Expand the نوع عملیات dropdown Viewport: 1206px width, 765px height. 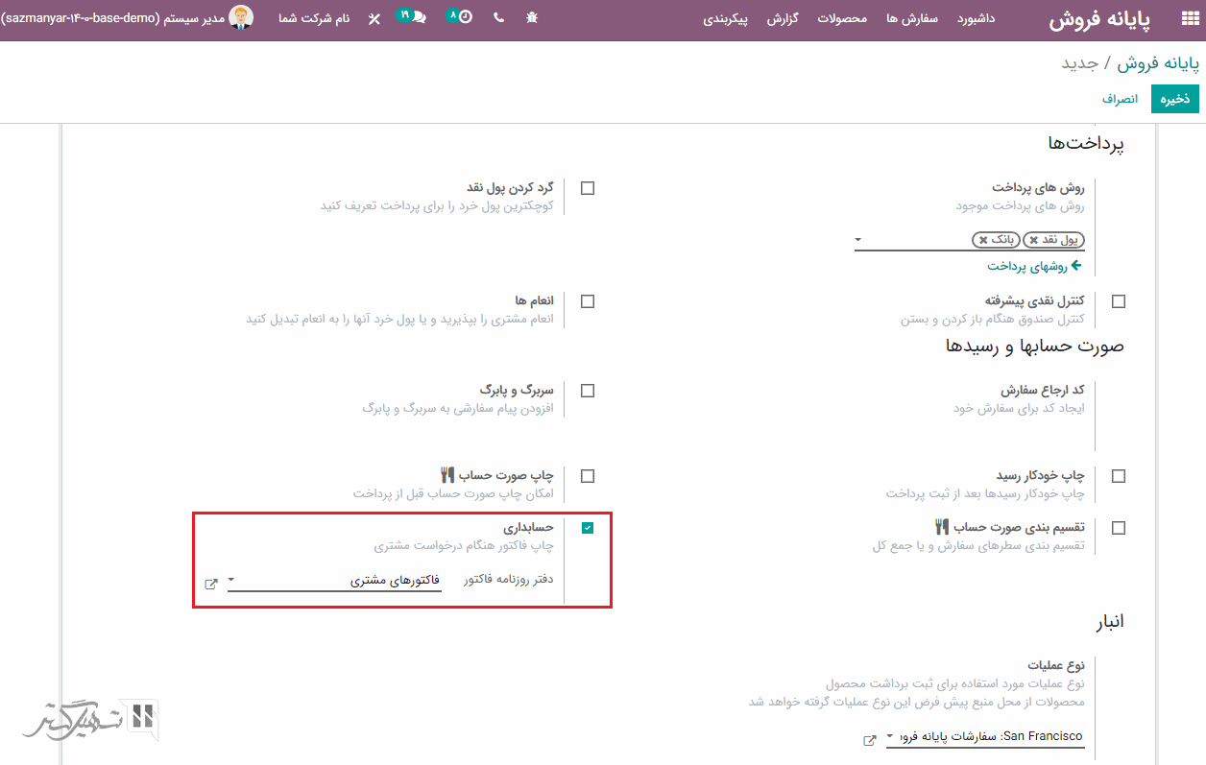coord(890,738)
